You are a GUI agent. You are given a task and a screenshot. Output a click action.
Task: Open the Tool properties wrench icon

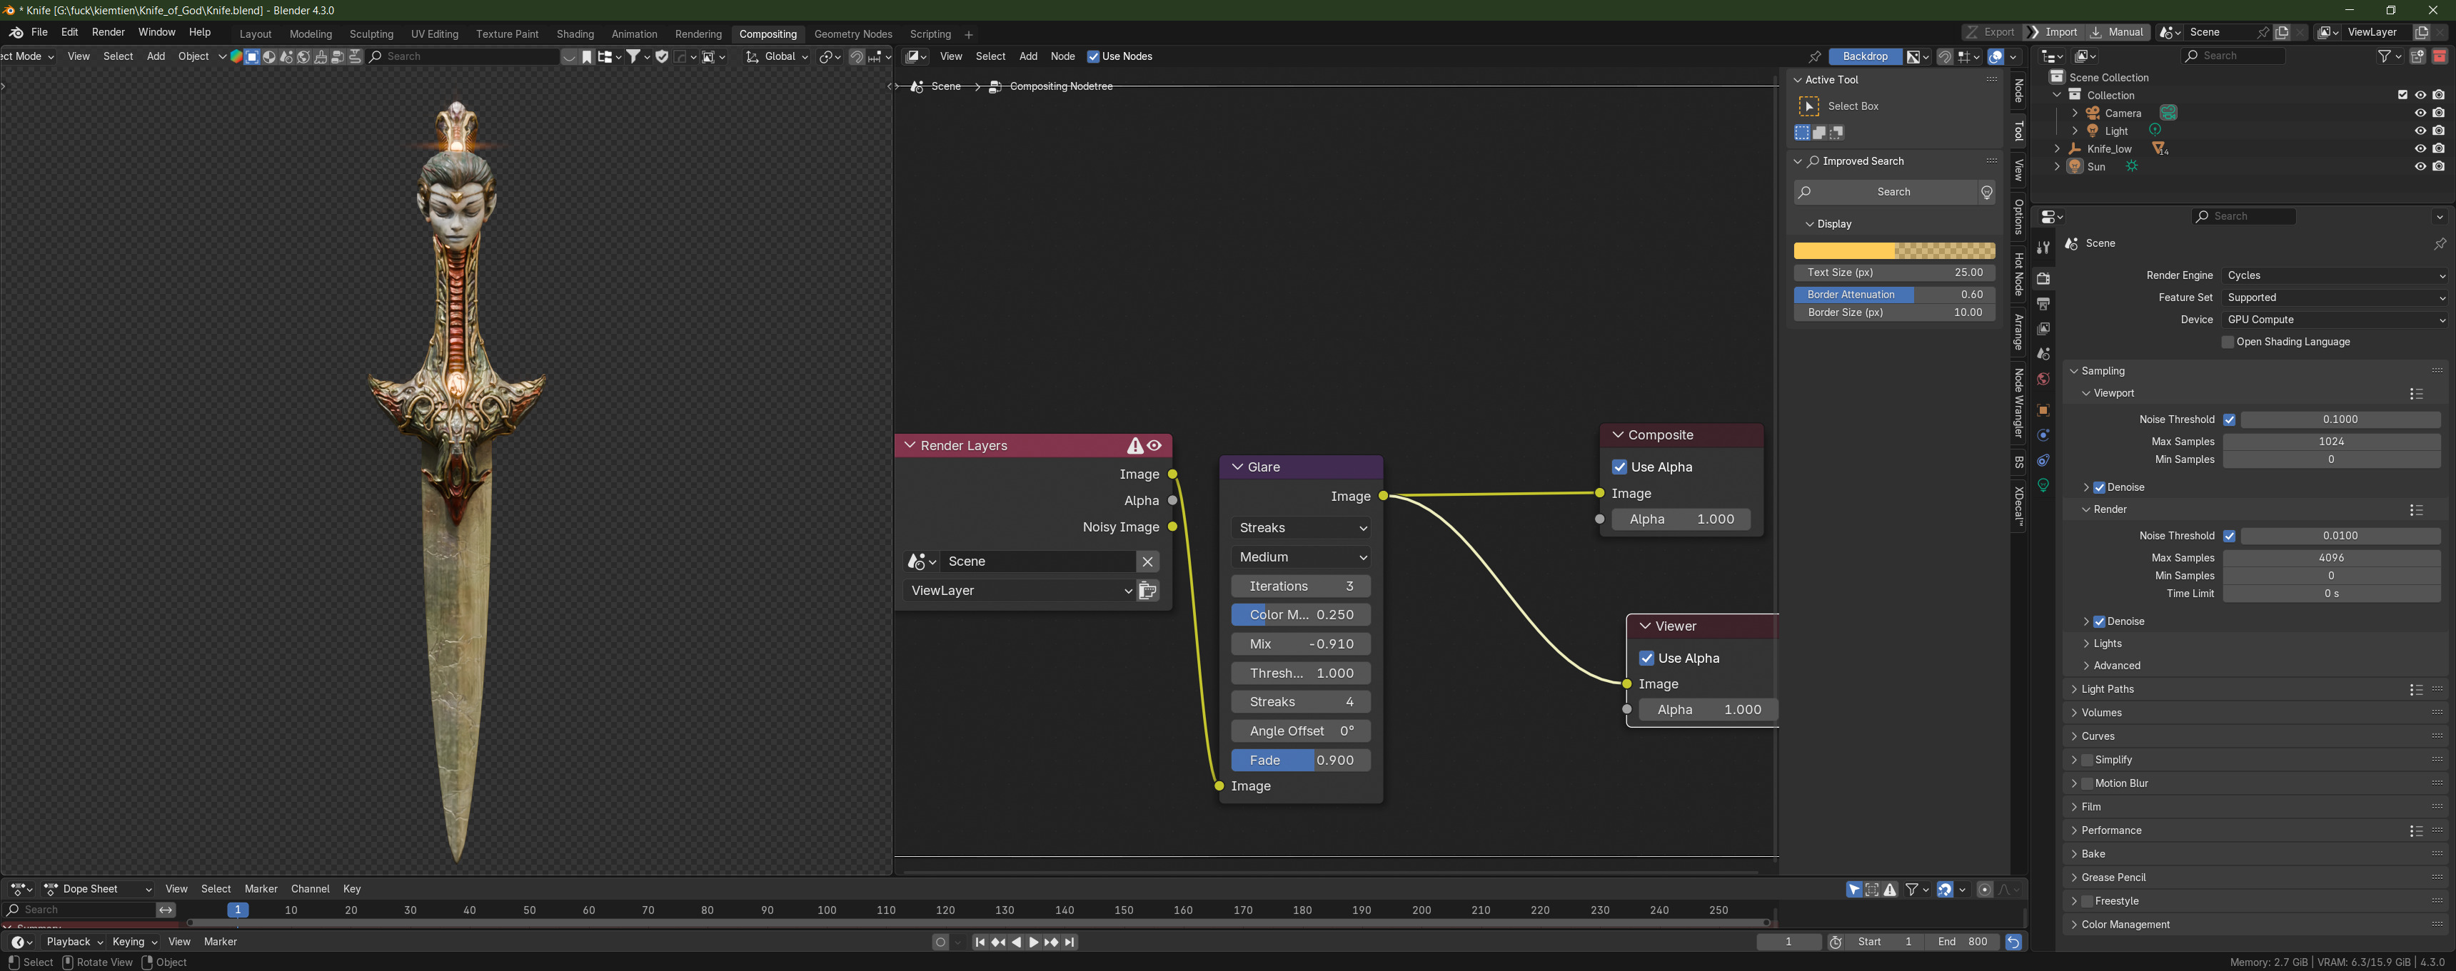(2043, 248)
